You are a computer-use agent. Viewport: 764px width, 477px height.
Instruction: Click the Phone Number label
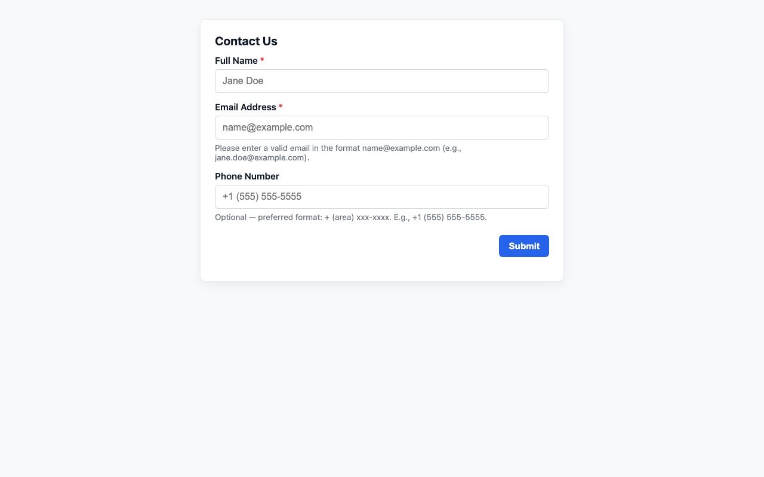pos(247,176)
